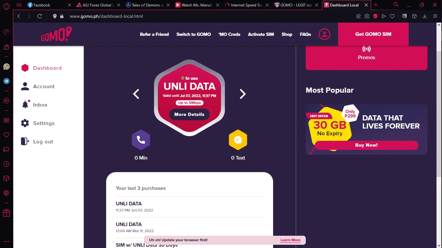Open a new tab with plus button

coord(376,5)
